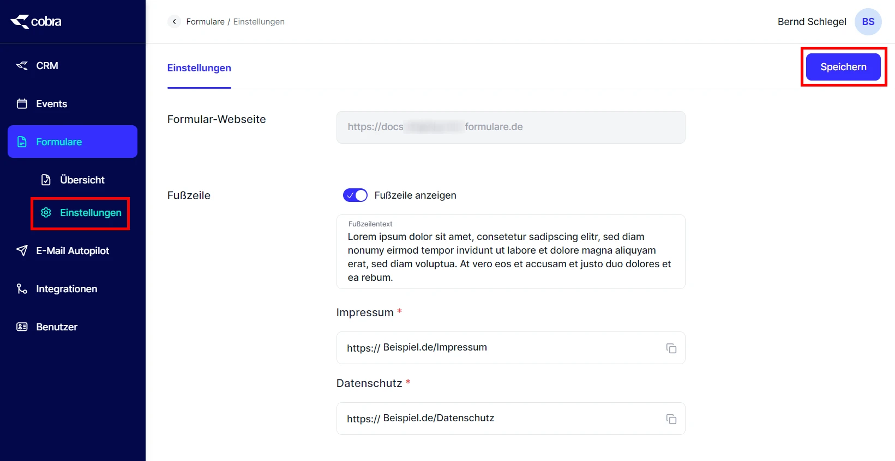895x461 pixels.
Task: Click the Einstellungen gear icon
Action: (x=46, y=213)
